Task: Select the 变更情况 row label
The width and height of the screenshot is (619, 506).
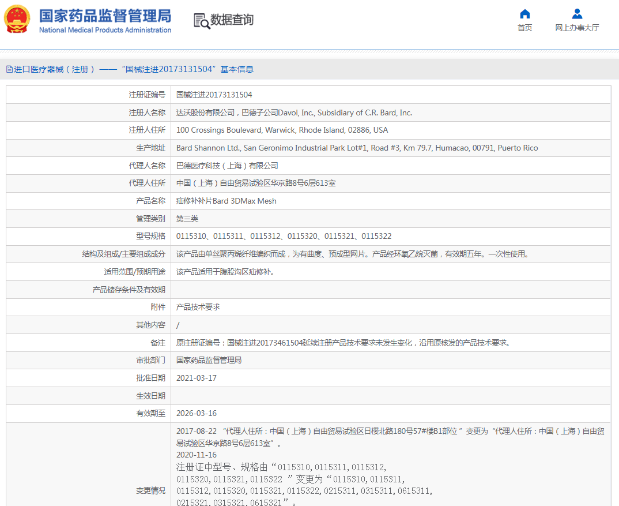Action: [x=150, y=490]
